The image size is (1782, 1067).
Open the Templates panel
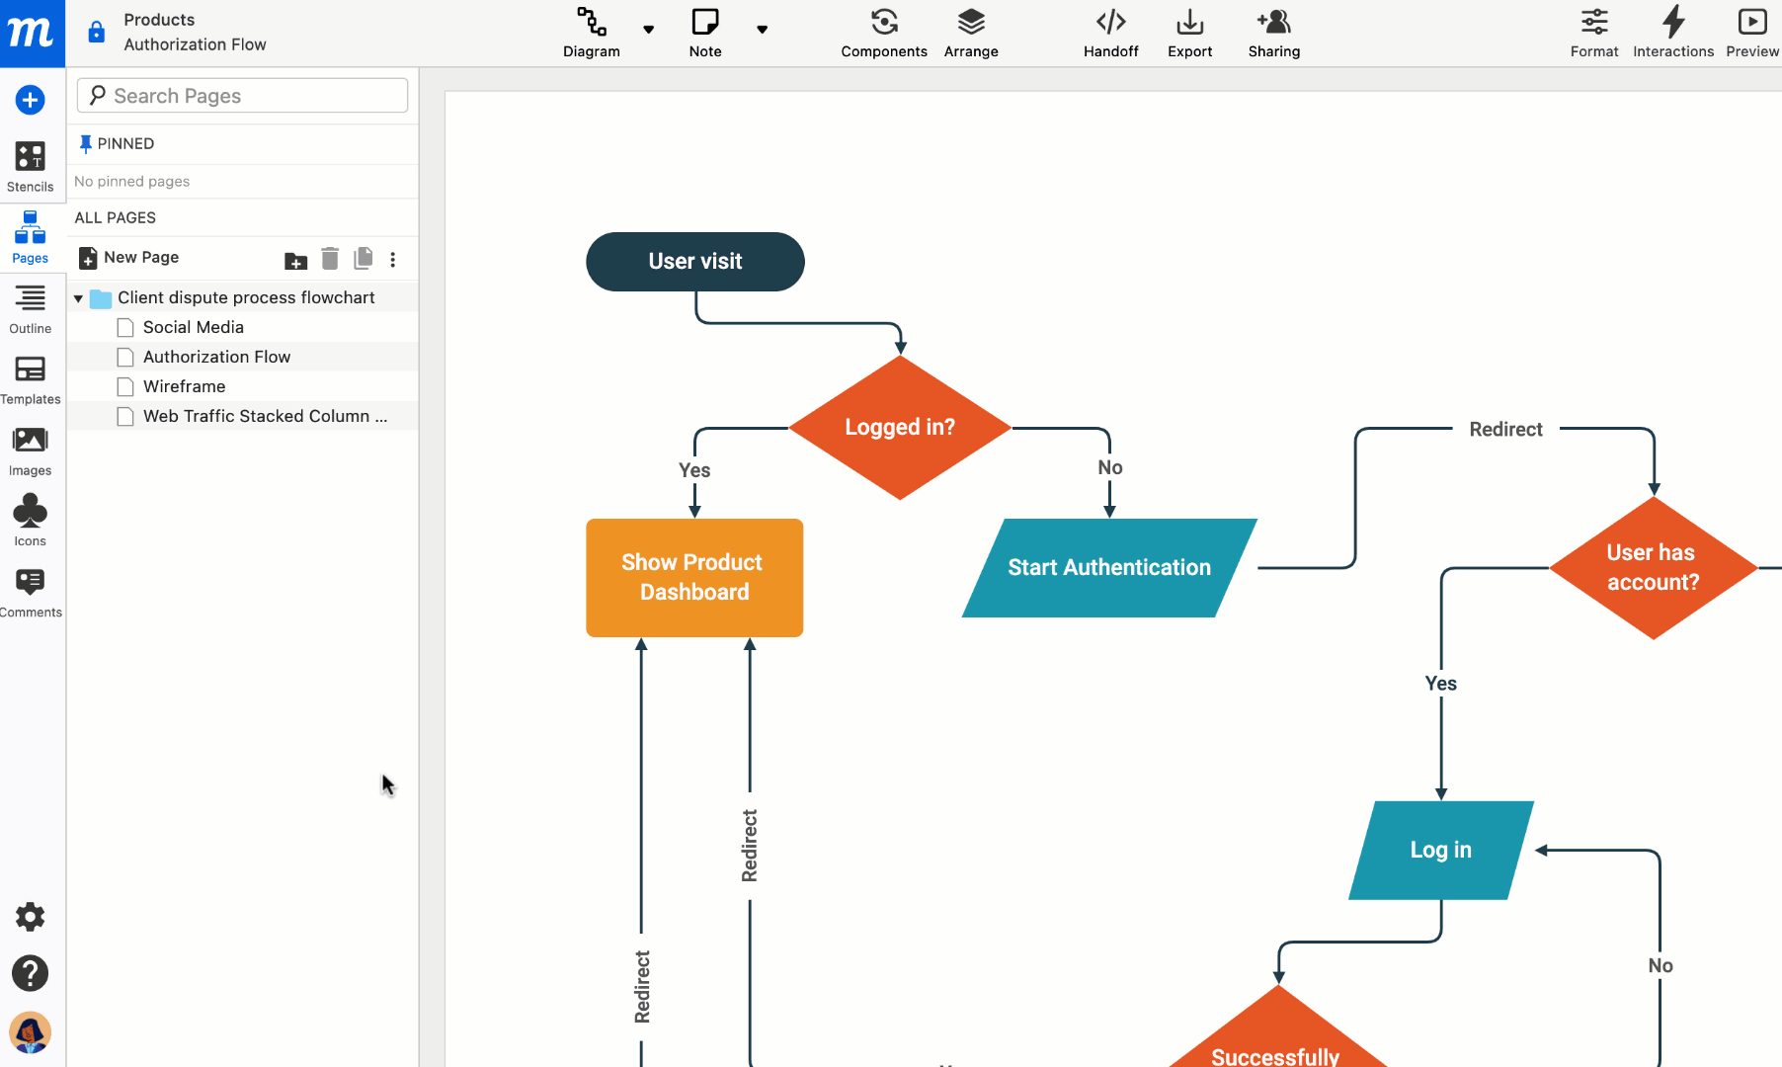point(30,379)
